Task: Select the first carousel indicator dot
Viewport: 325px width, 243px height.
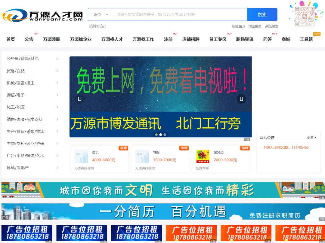Action: click(156, 135)
